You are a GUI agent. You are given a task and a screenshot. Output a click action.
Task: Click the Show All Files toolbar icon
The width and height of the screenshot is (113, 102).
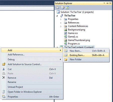point(63,8)
